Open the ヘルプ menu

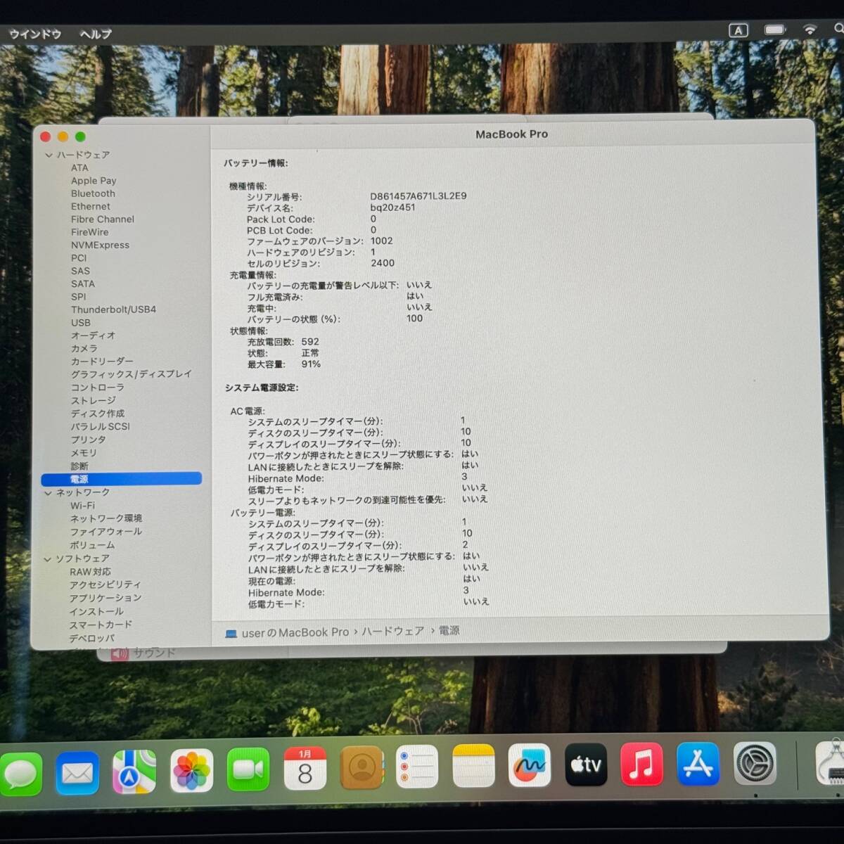tap(96, 34)
